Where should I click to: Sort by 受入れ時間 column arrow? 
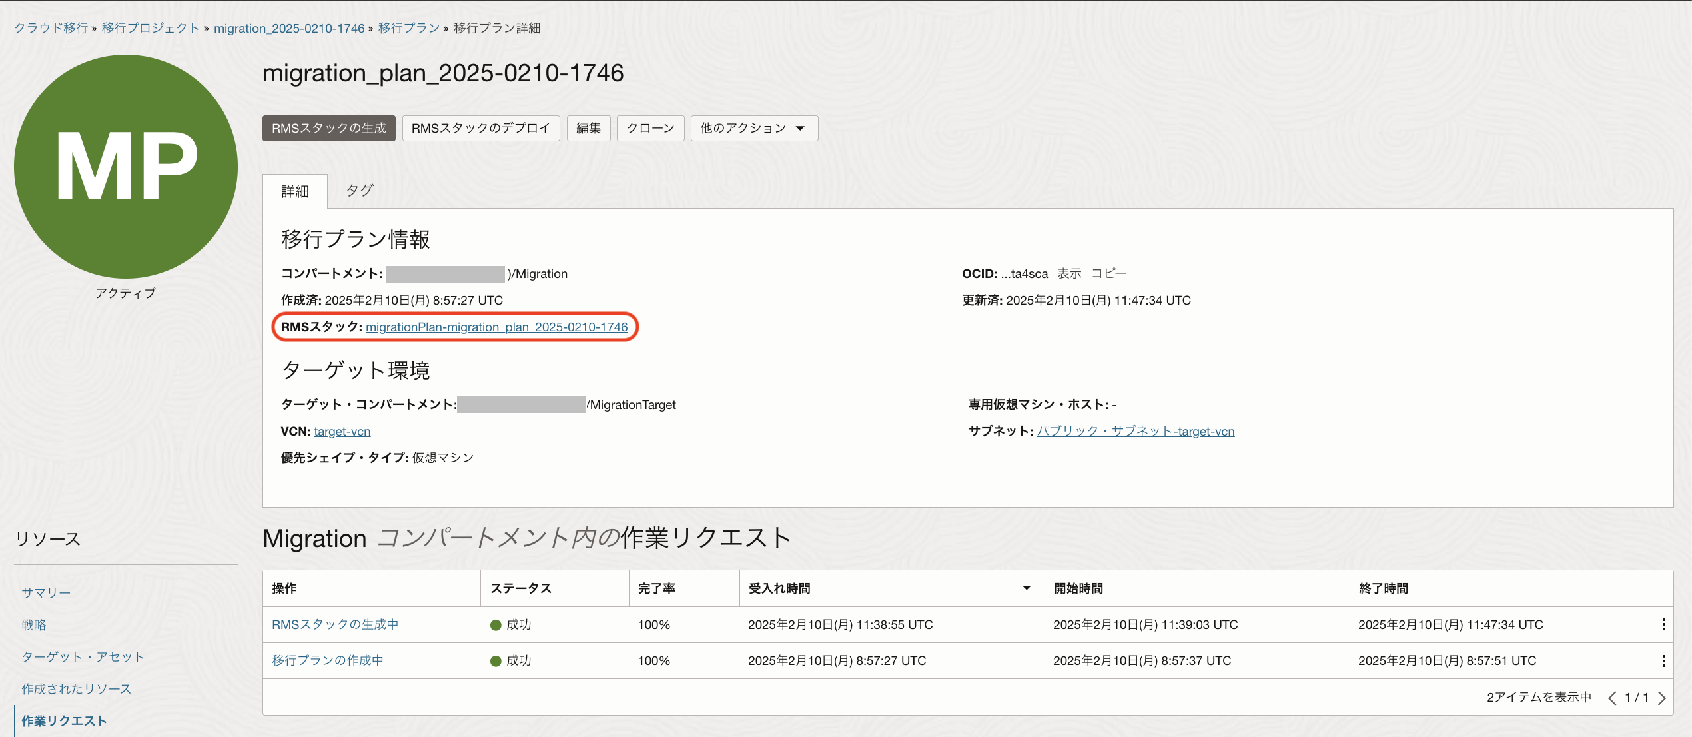tap(1027, 588)
